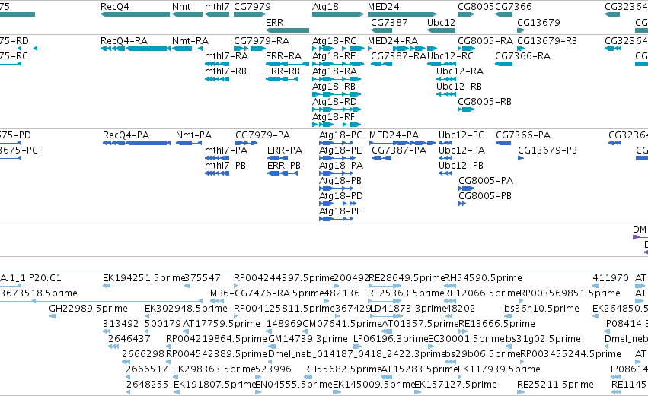
Task: Click transcript Ubc12-RC
Action: (x=441, y=64)
